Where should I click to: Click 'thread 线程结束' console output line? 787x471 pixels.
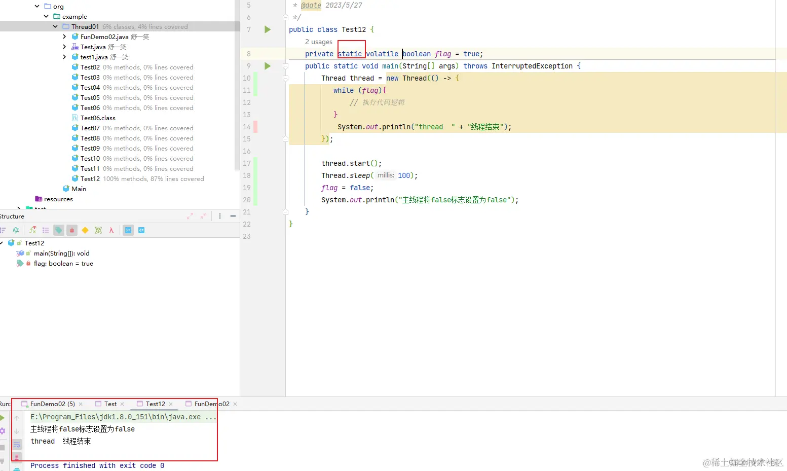61,441
